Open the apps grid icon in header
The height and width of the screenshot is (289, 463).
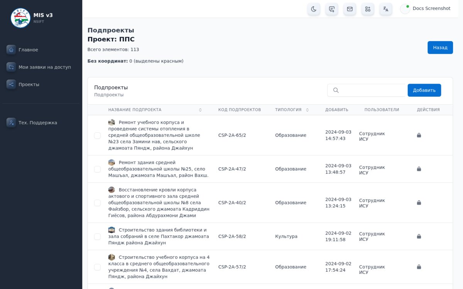368,9
